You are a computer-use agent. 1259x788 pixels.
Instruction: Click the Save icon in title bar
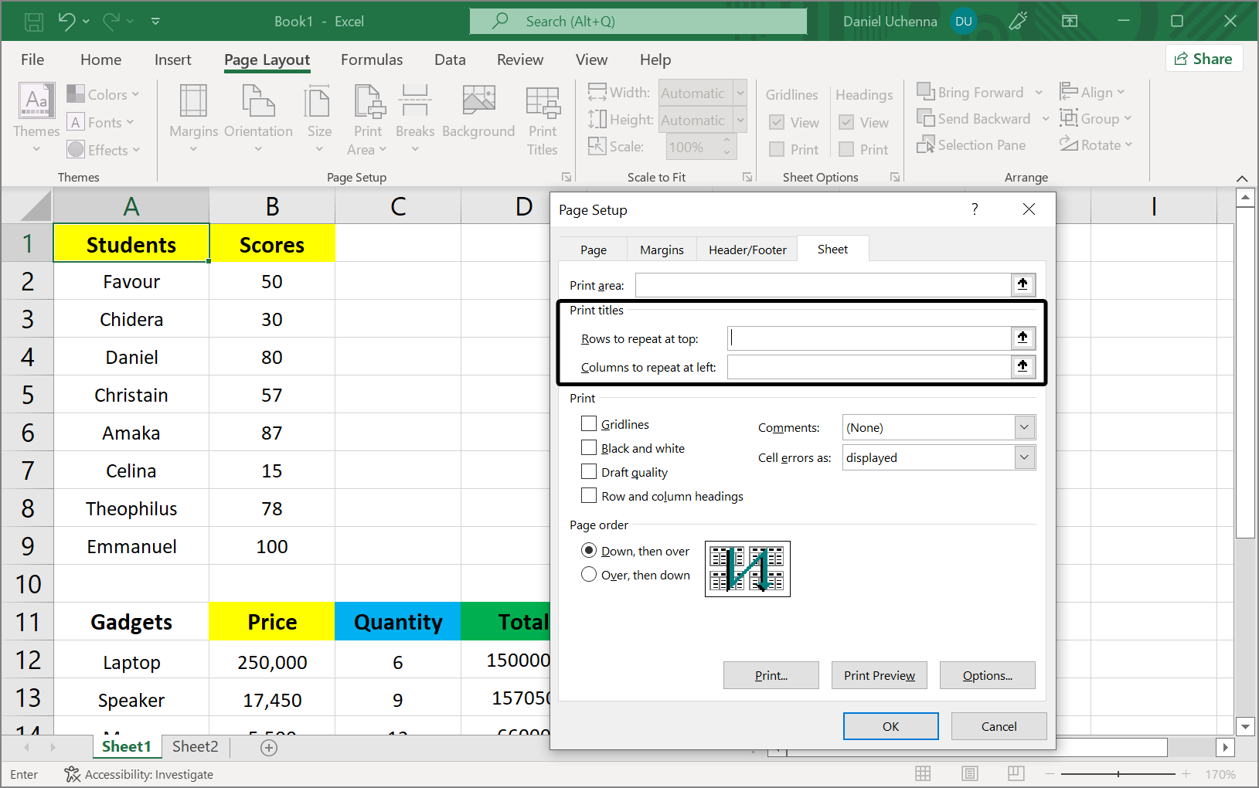tap(34, 22)
